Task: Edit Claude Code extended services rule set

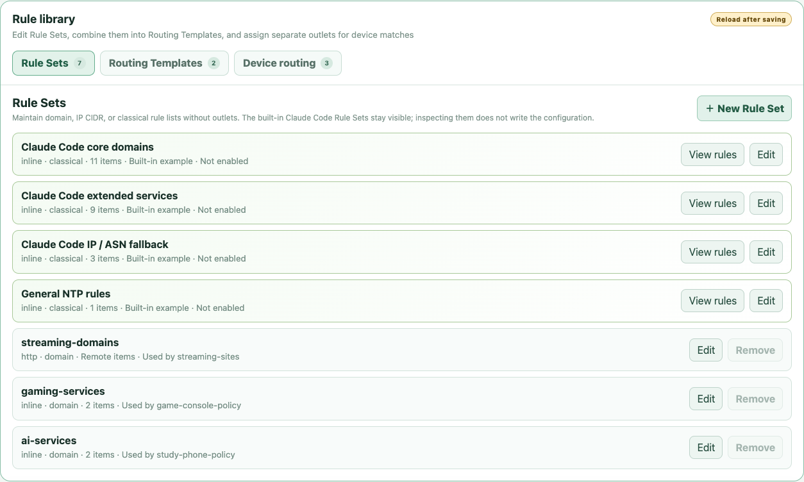Action: 766,203
